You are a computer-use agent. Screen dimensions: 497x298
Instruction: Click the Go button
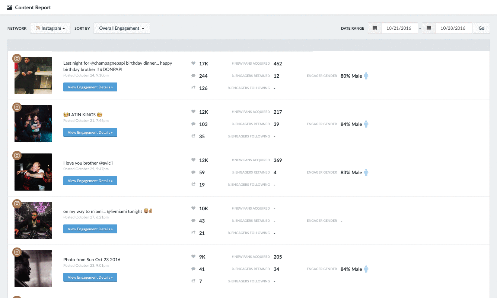tap(481, 28)
